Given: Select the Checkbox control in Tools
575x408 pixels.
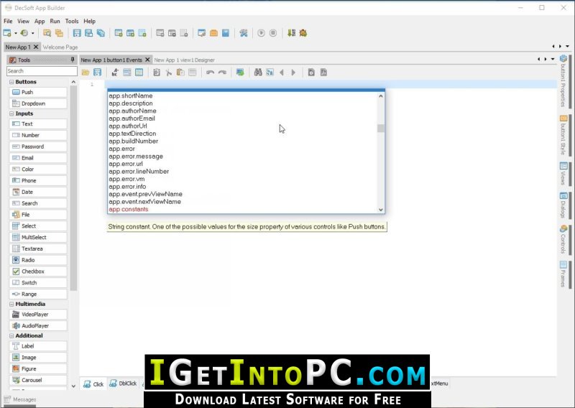Looking at the screenshot, I should [38, 272].
